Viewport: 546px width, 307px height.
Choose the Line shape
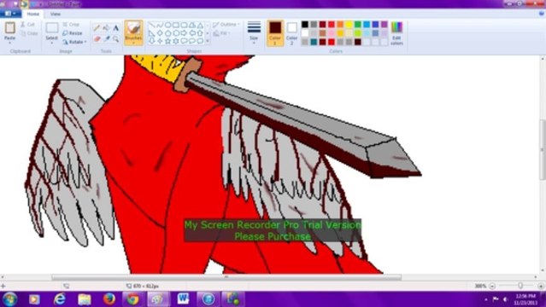point(152,25)
